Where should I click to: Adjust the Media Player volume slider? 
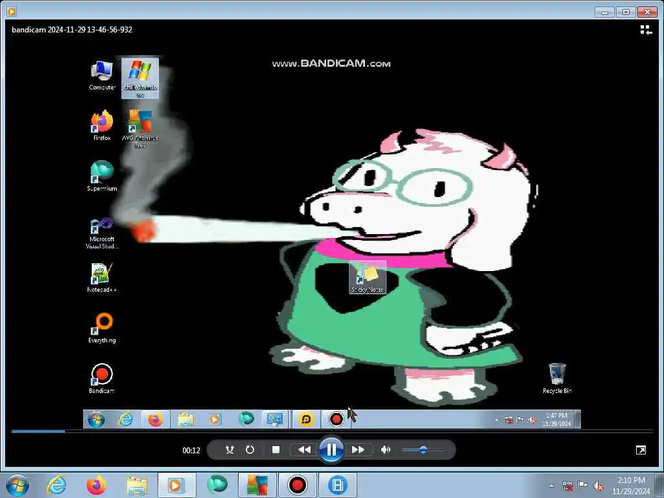click(423, 450)
